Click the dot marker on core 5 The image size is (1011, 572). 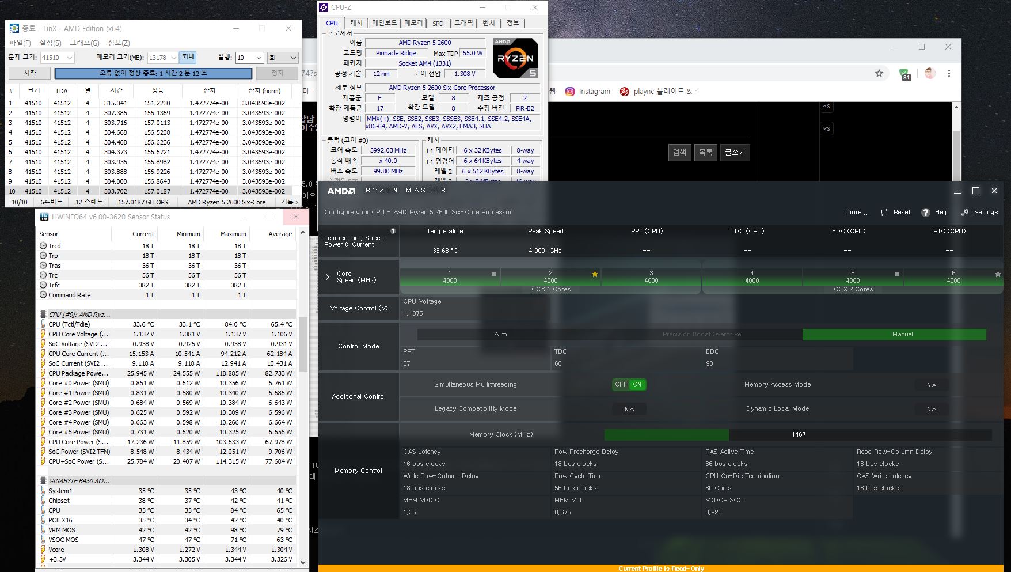point(897,274)
